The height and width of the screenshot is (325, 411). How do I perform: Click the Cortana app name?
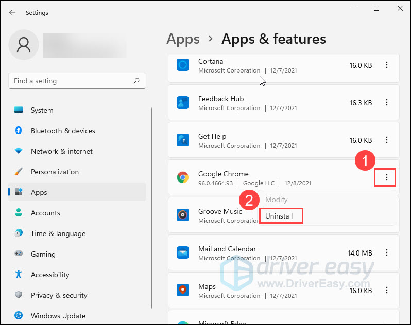pyautogui.click(x=211, y=61)
